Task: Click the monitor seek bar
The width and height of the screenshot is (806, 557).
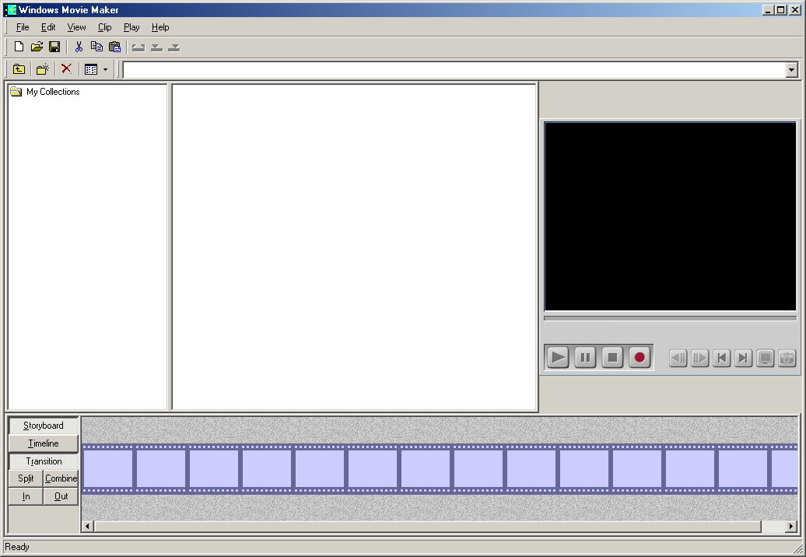Action: tap(671, 318)
